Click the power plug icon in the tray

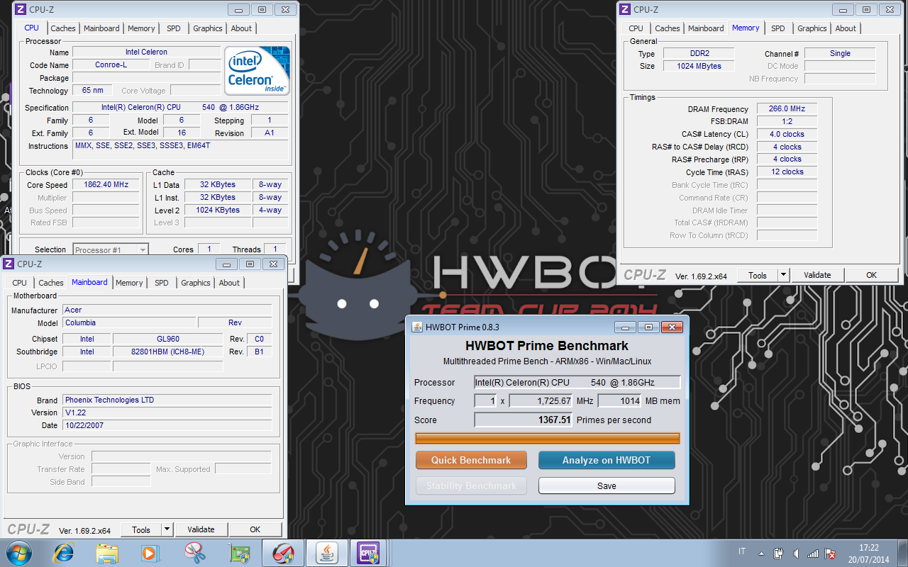[x=778, y=553]
